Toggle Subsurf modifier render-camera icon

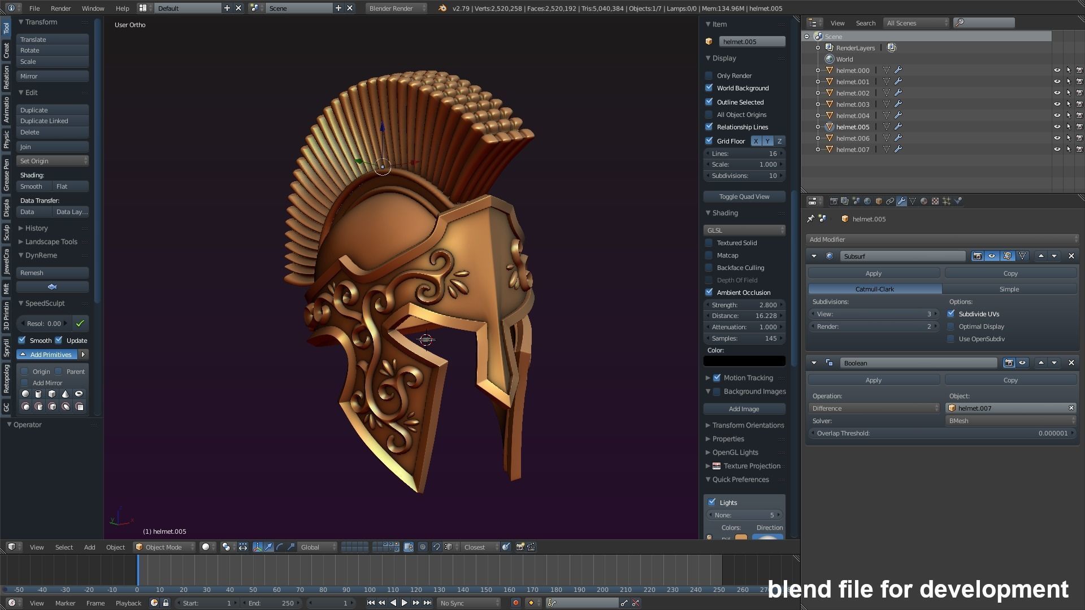pyautogui.click(x=977, y=256)
